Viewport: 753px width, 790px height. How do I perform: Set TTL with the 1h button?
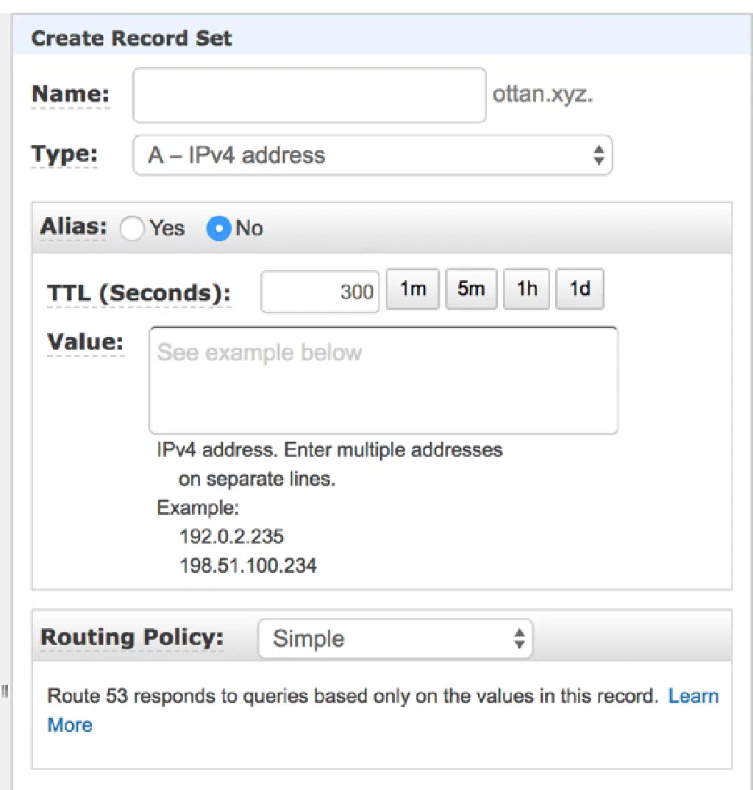[x=527, y=289]
